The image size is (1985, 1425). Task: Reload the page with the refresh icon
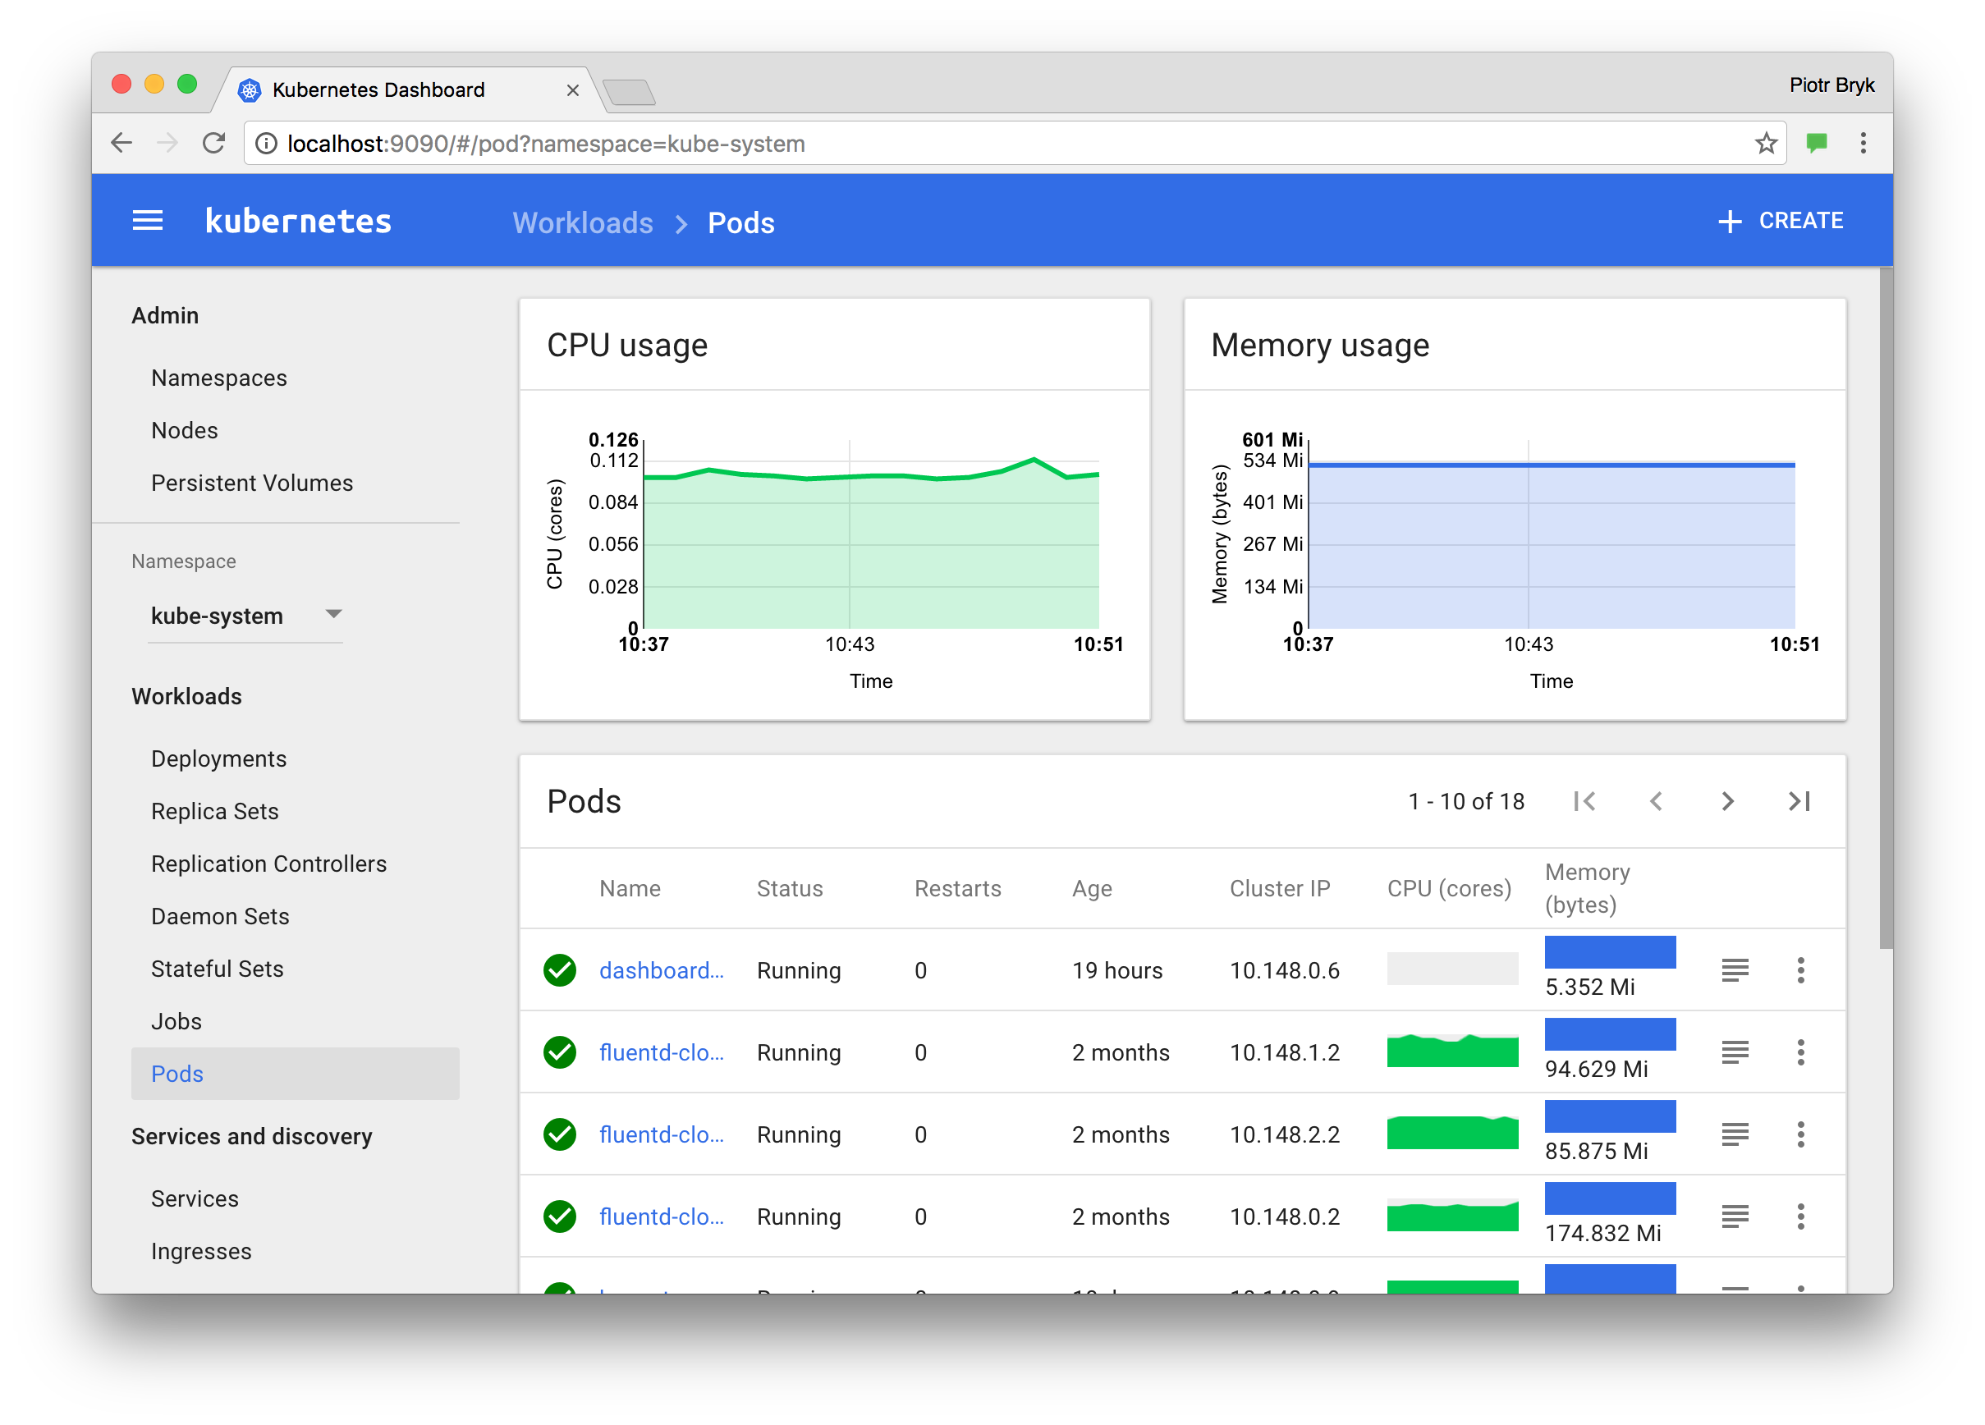point(213,143)
